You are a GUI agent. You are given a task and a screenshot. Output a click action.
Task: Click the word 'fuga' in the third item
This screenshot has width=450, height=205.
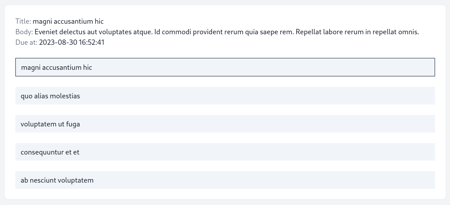click(x=73, y=124)
